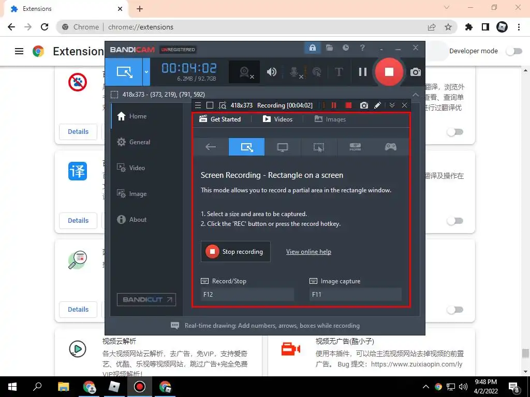Select Bandicam rectangle recording mode button
Image resolution: width=530 pixels, height=397 pixels.
point(124,71)
